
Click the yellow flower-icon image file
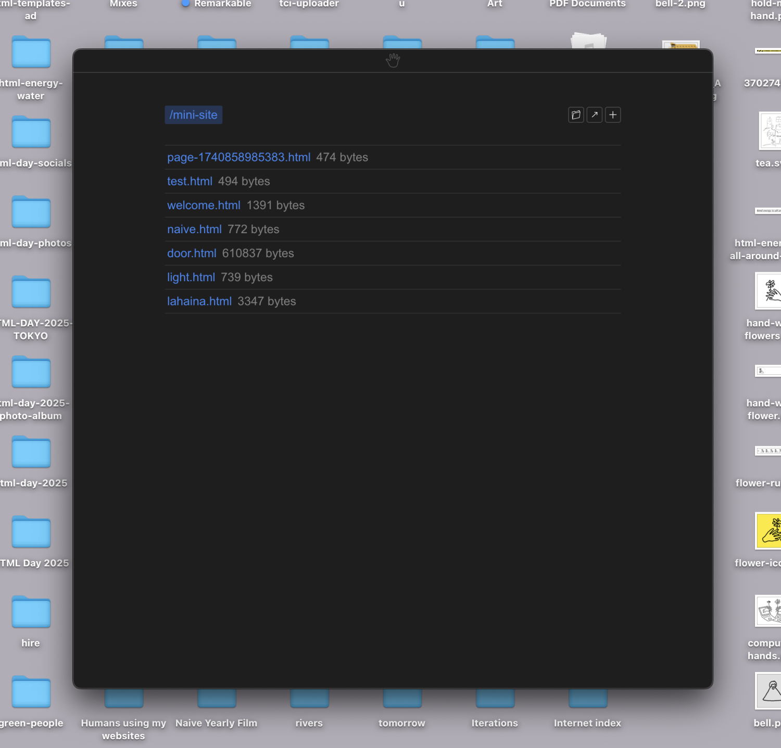click(769, 531)
